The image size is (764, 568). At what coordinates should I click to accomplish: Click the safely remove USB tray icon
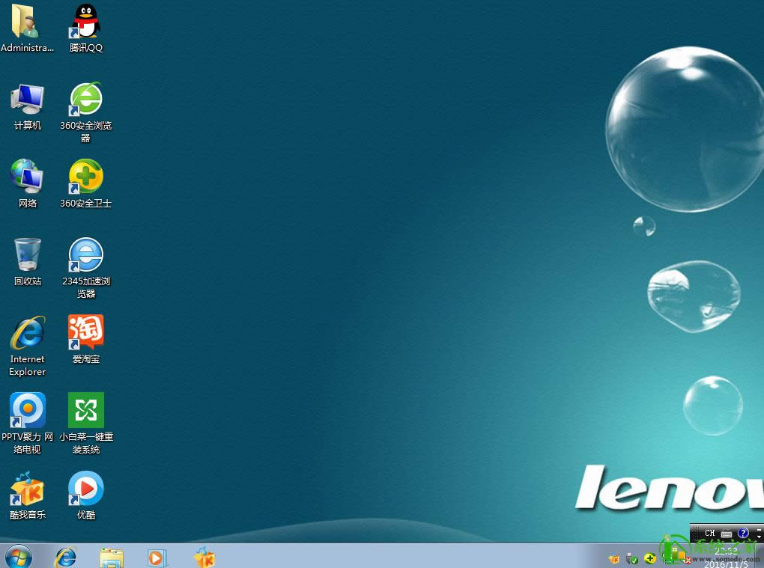pyautogui.click(x=631, y=558)
